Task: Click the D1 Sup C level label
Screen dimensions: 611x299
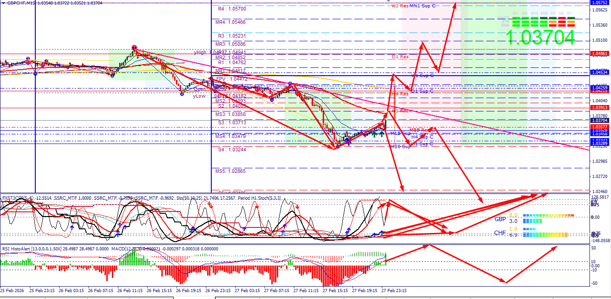Action: [x=422, y=91]
